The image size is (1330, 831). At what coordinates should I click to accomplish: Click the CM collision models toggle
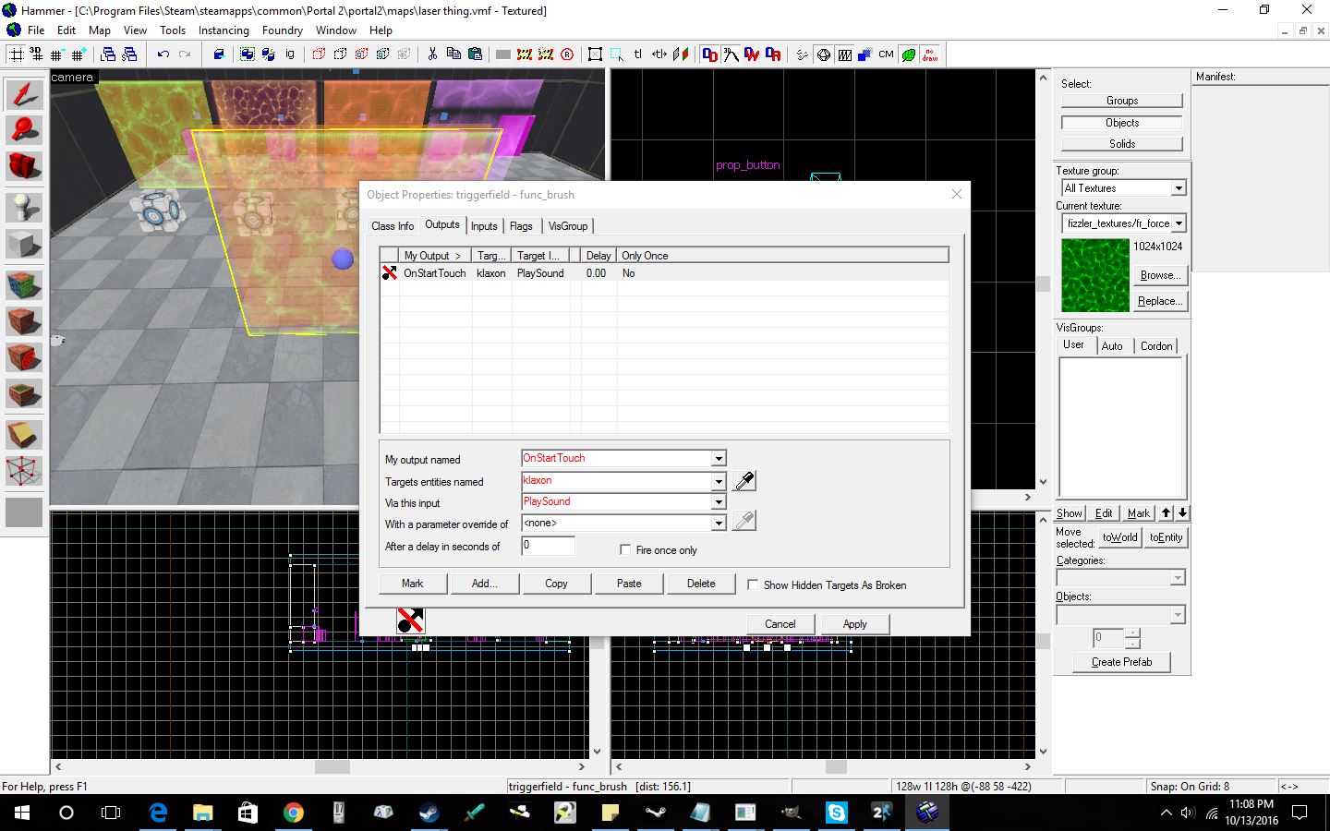tap(887, 54)
